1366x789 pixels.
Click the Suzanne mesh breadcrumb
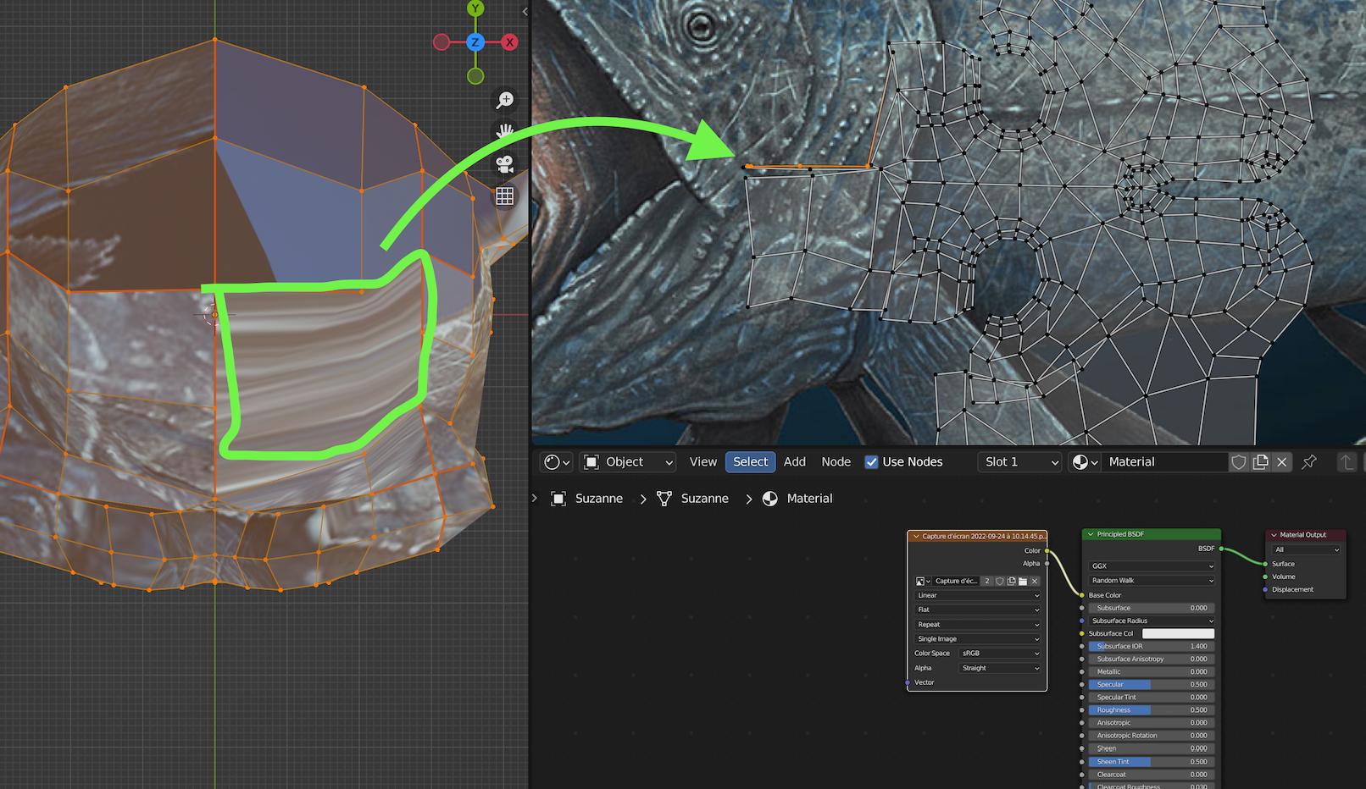pos(693,499)
